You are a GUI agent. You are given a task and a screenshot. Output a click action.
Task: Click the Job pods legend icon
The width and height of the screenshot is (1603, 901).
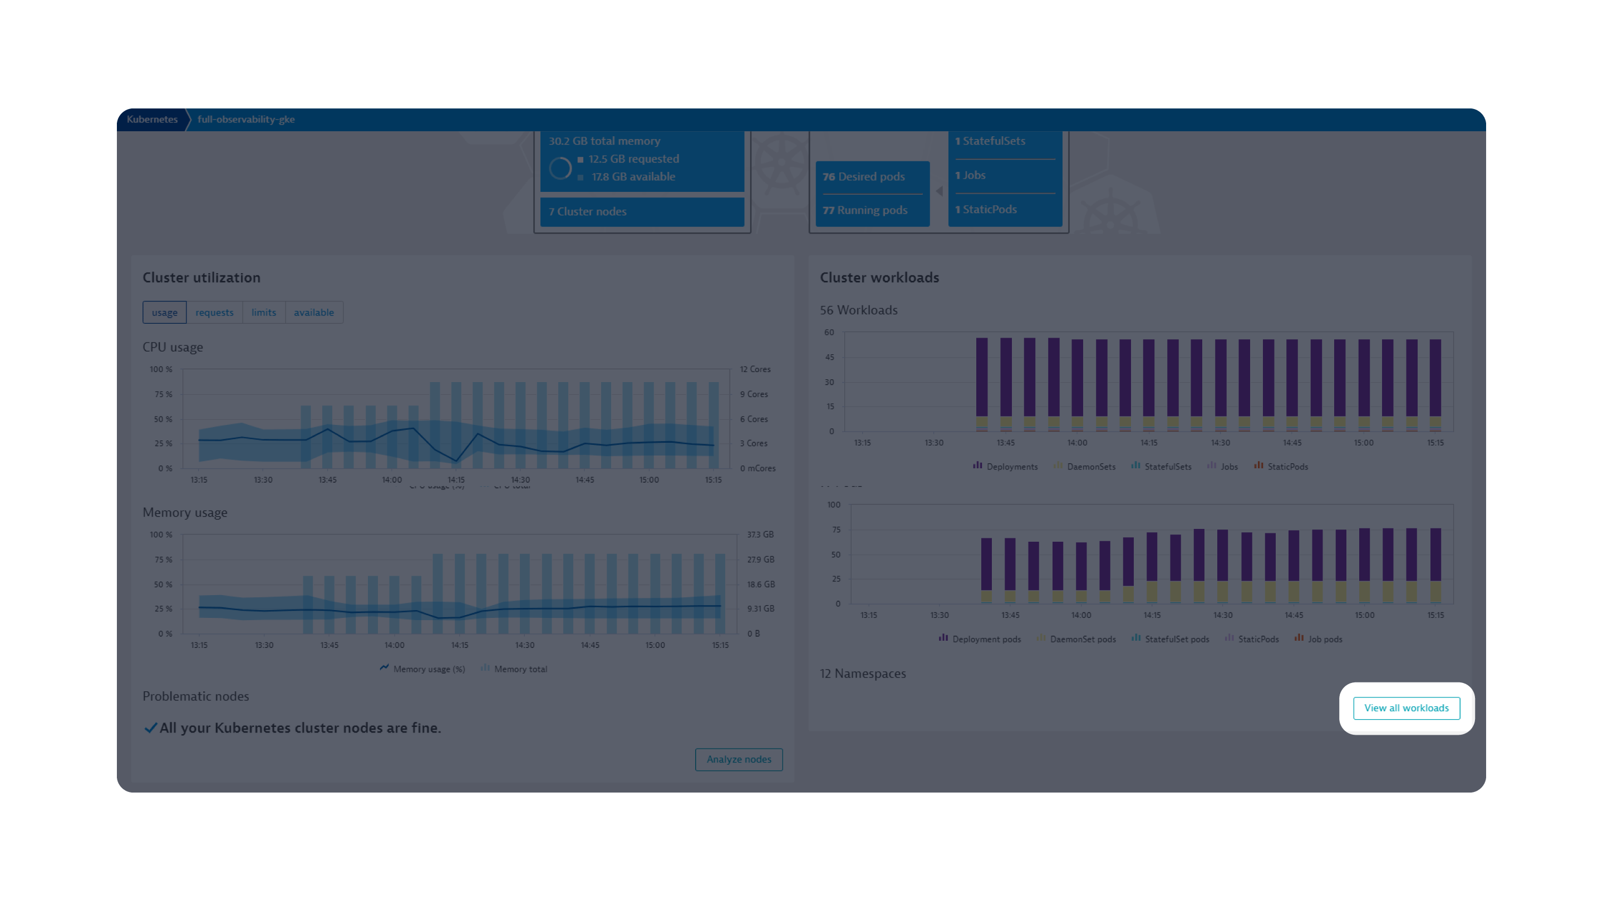(1299, 637)
